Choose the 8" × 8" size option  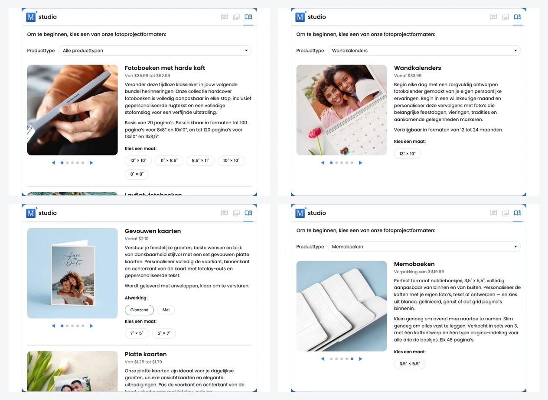[x=137, y=174]
